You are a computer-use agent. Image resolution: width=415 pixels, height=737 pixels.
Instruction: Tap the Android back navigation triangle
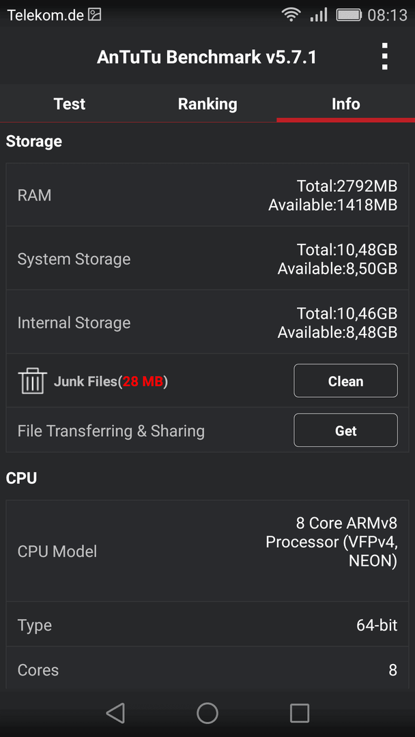115,712
